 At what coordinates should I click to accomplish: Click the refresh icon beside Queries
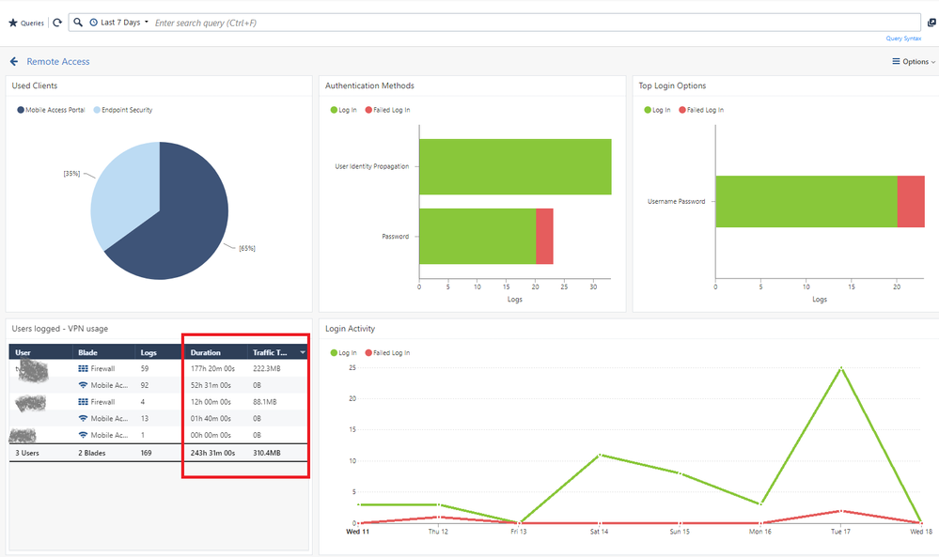coord(57,23)
